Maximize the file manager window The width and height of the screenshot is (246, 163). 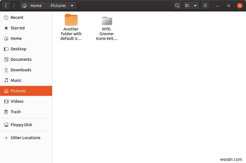(x=228, y=6)
